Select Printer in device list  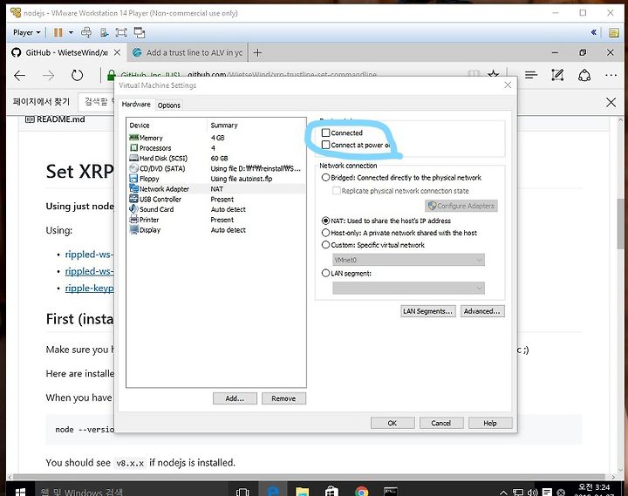(216, 220)
